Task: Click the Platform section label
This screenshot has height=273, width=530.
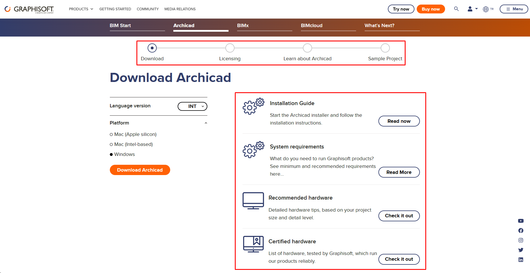Action: [119, 123]
